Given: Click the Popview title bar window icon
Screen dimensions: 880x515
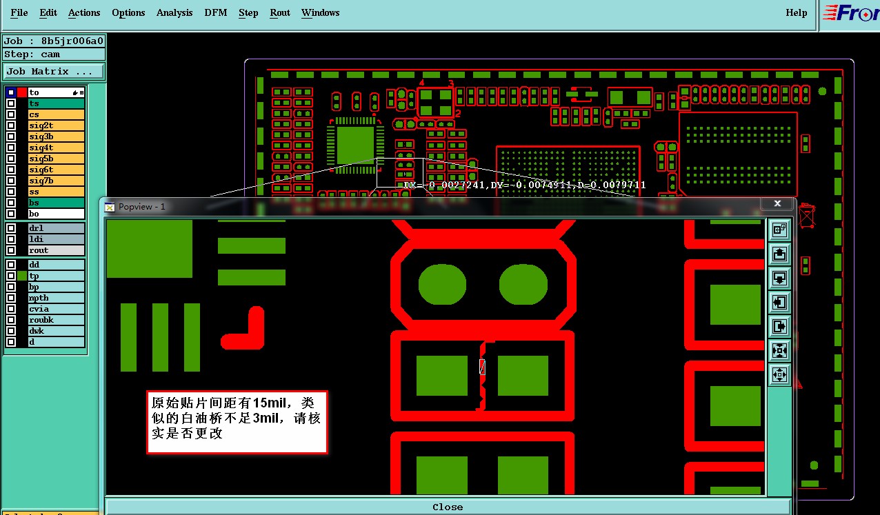Looking at the screenshot, I should [110, 206].
